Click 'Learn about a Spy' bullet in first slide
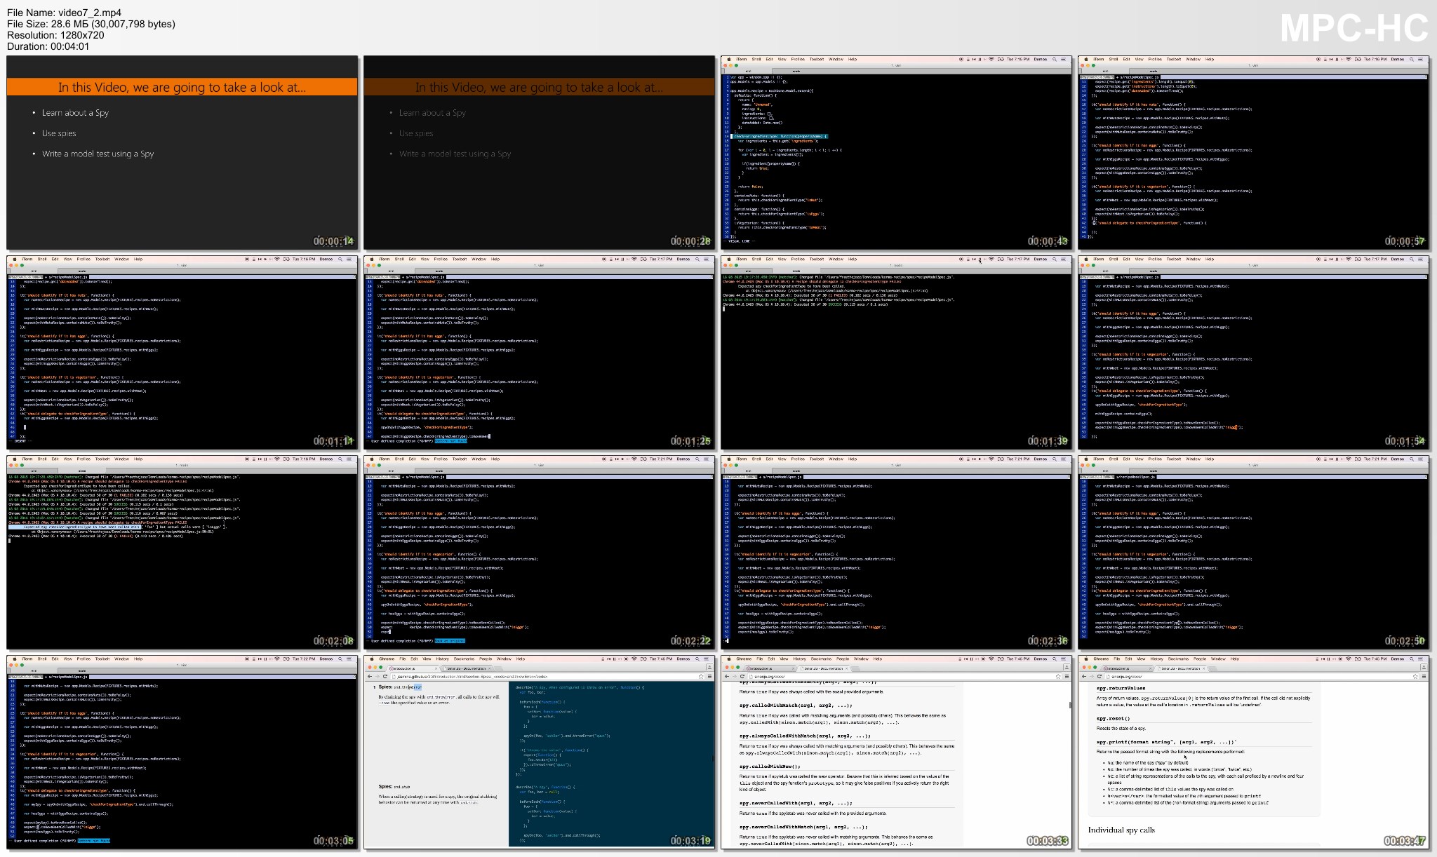 pos(75,113)
